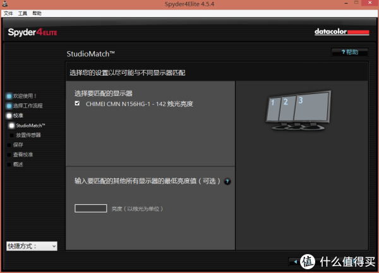Select the 概述 step in sidebar
The width and height of the screenshot is (379, 273).
[x=15, y=165]
